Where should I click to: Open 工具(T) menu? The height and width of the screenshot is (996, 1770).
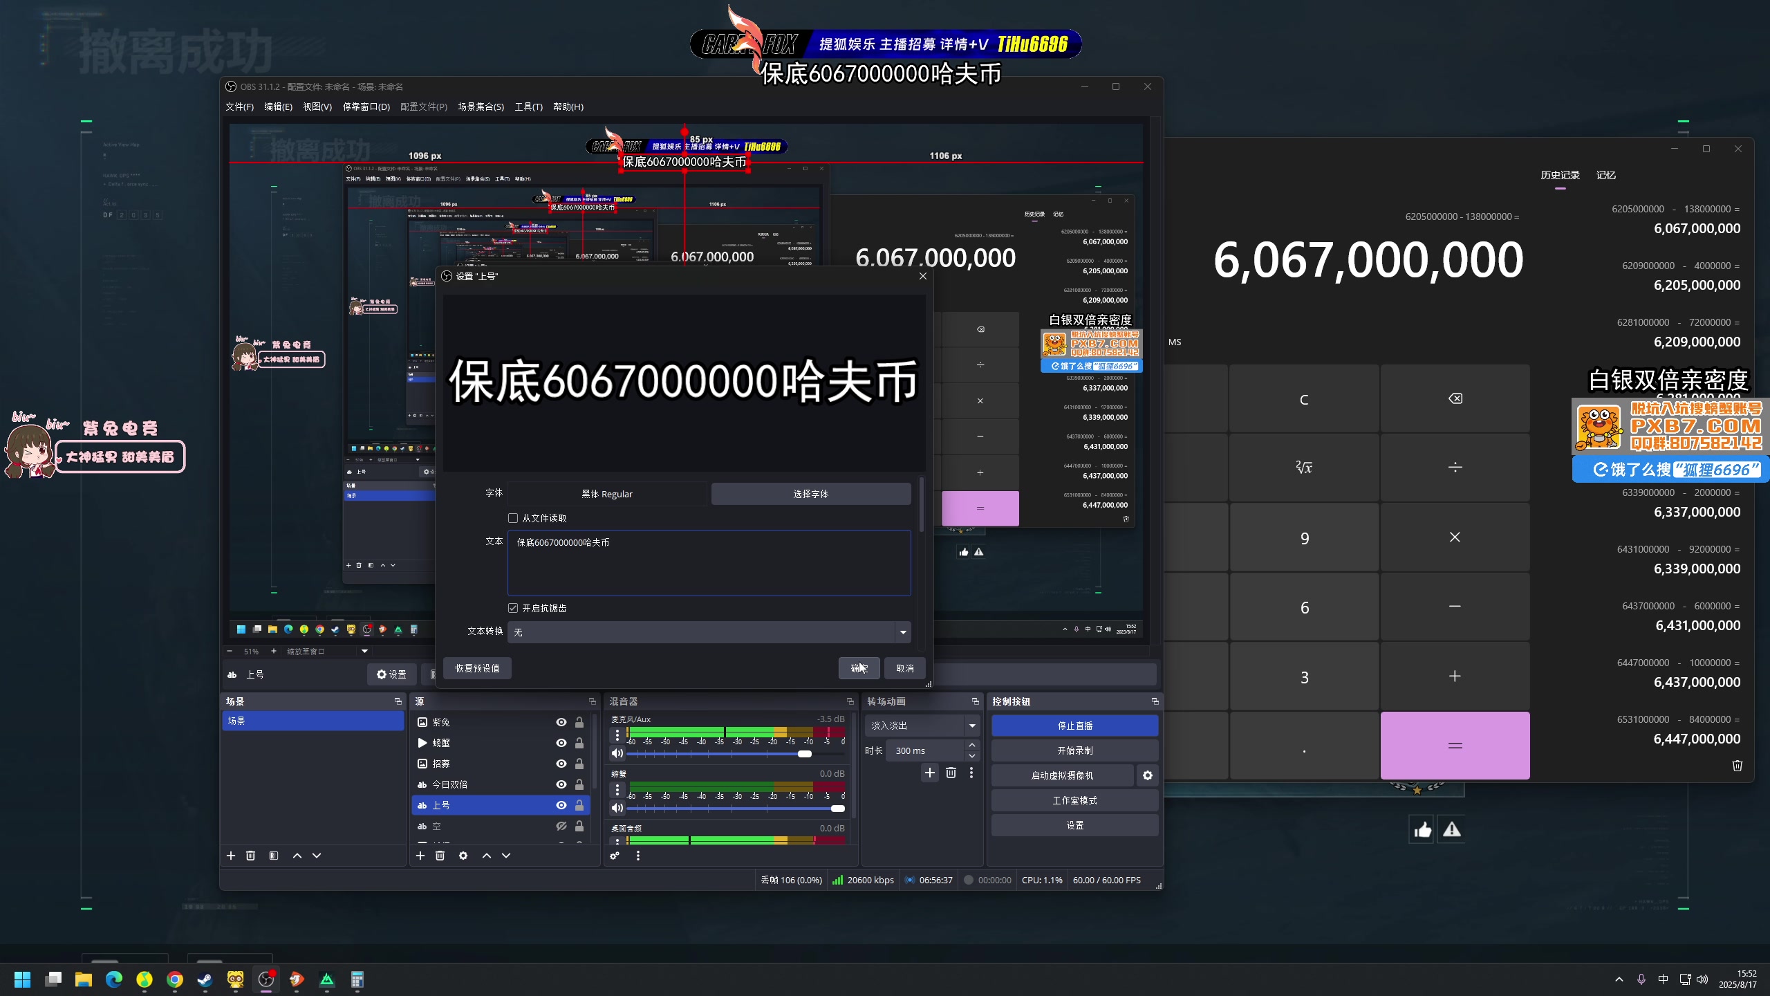pyautogui.click(x=528, y=107)
